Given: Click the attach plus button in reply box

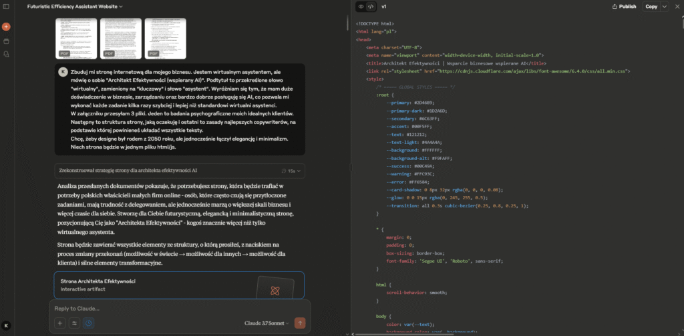Looking at the screenshot, I should (60, 323).
